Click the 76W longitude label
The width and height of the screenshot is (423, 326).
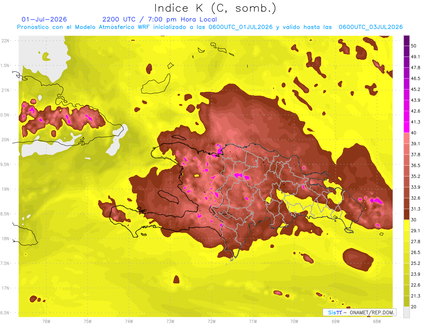coord(46,321)
